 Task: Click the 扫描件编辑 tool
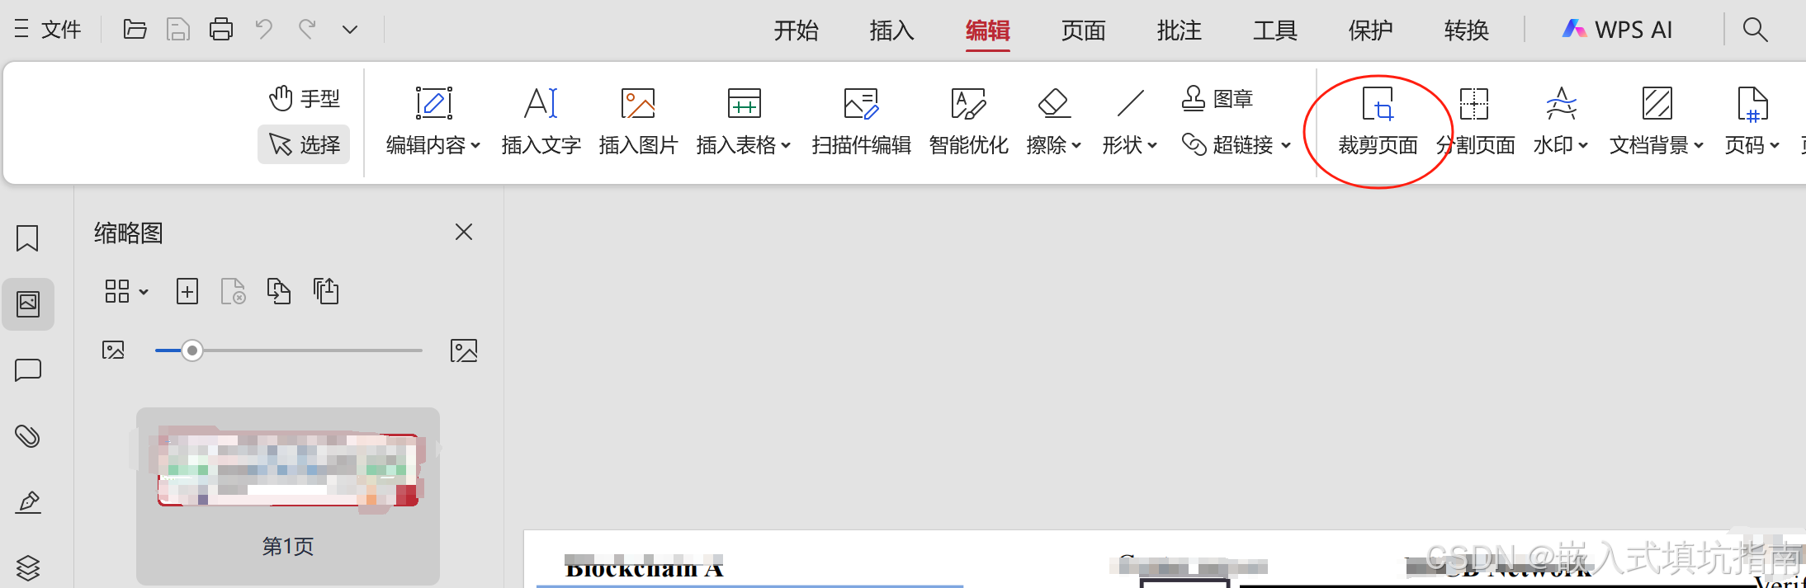pos(861,122)
